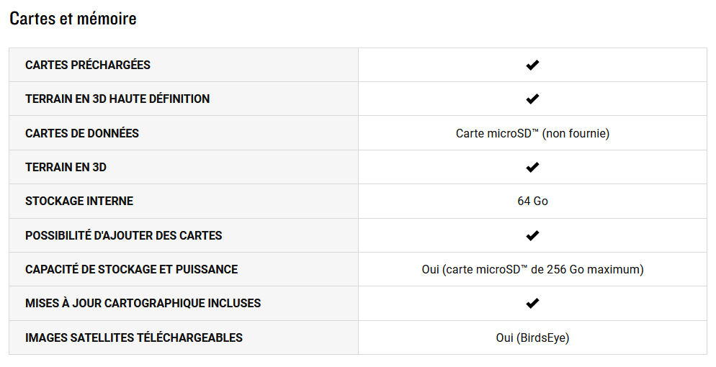Image resolution: width=716 pixels, height=367 pixels.
Task: Click the TERRAIN EN 3D HAUTE DÉFINITION label
Action: [x=117, y=99]
